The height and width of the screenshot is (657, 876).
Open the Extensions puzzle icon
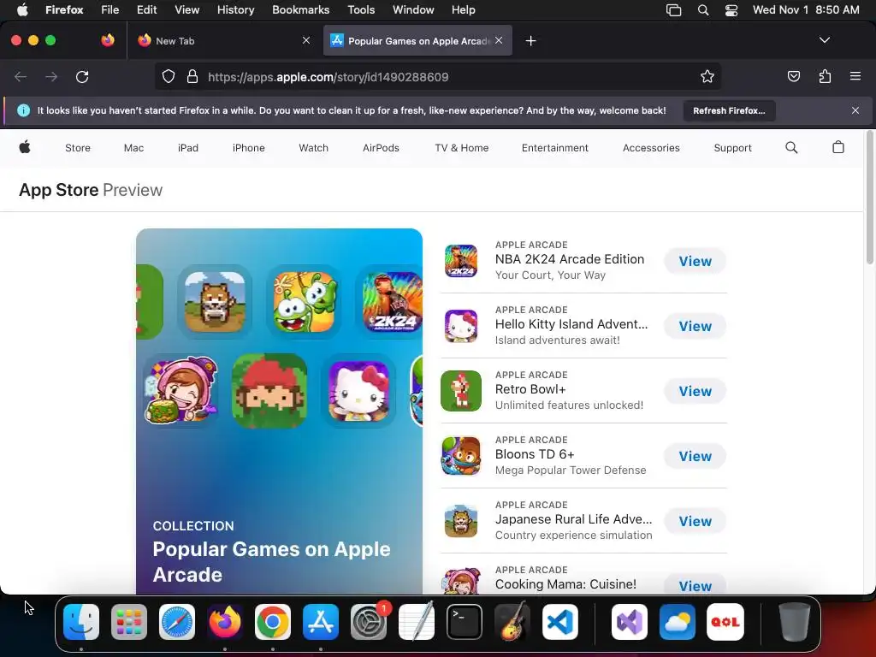coord(825,76)
